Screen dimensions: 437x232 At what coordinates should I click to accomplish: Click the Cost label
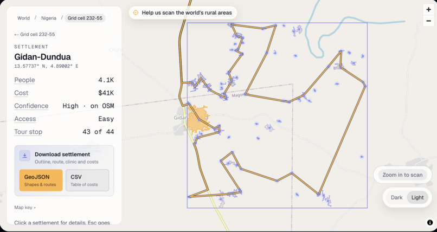21,93
